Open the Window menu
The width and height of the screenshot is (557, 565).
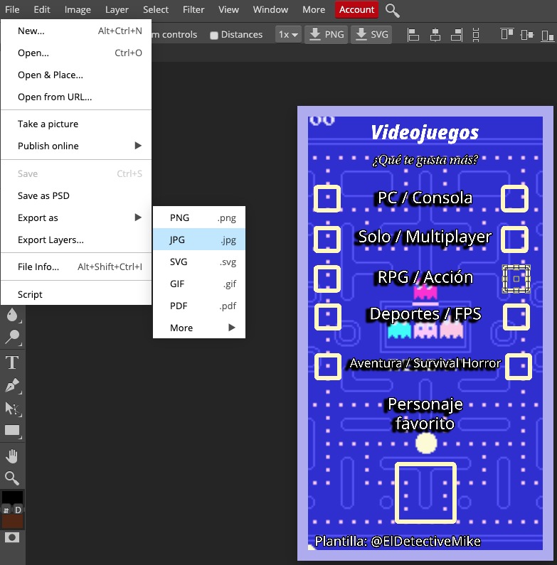point(270,10)
